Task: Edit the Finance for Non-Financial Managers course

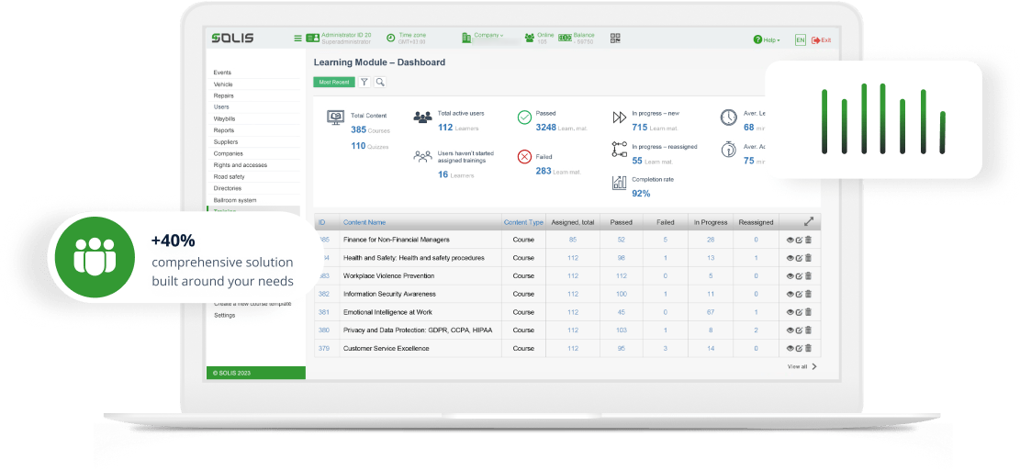Action: click(799, 240)
